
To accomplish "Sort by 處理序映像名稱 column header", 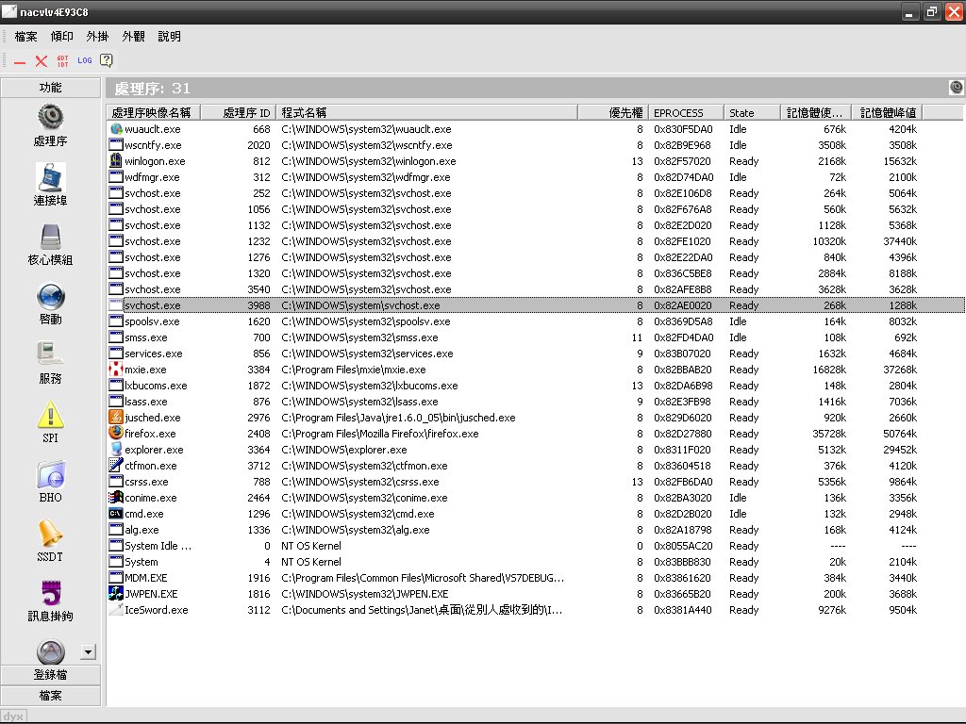I will point(154,113).
